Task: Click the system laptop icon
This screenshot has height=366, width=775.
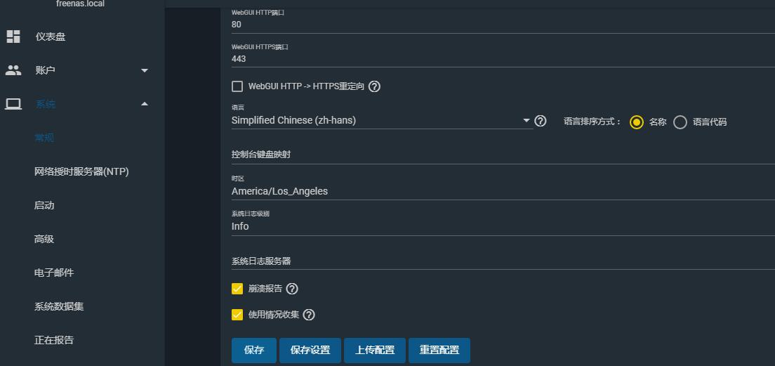Action: pyautogui.click(x=13, y=104)
